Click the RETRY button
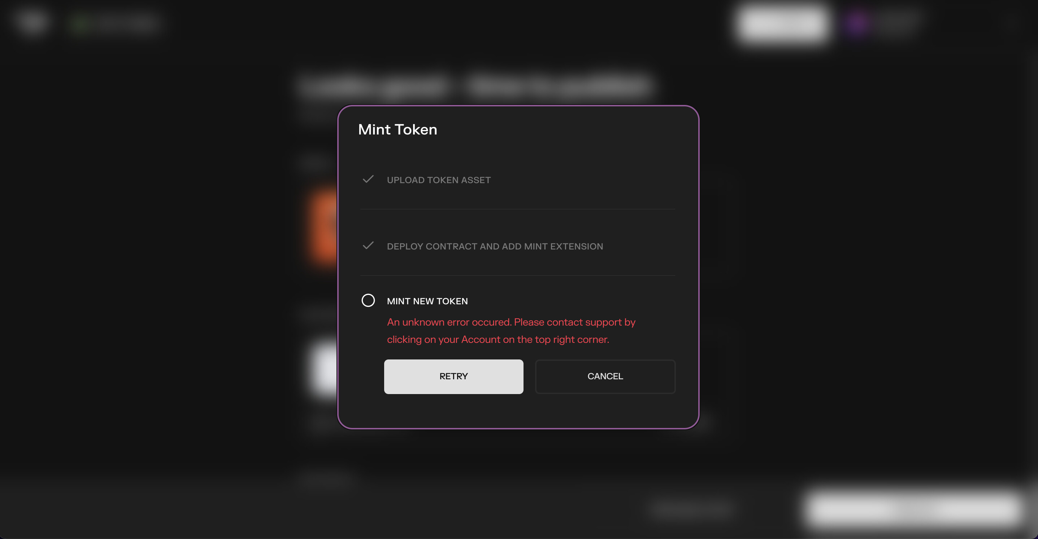 pyautogui.click(x=453, y=376)
